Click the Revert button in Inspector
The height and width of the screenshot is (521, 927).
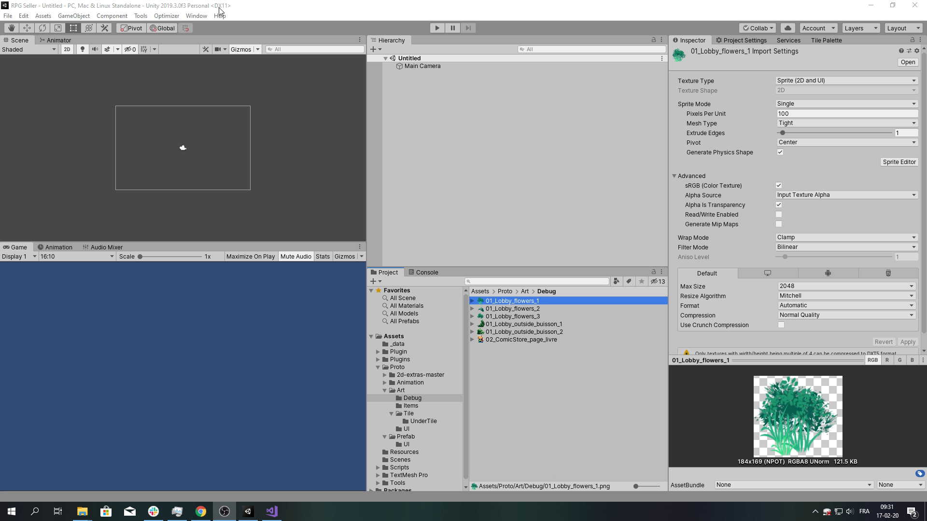tap(885, 342)
